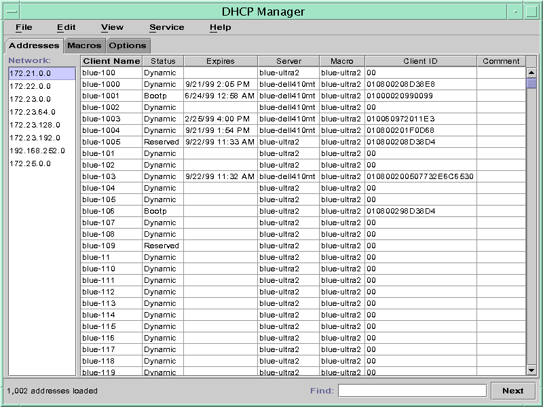
Task: Sort by the Client Name column header
Action: [x=111, y=60]
